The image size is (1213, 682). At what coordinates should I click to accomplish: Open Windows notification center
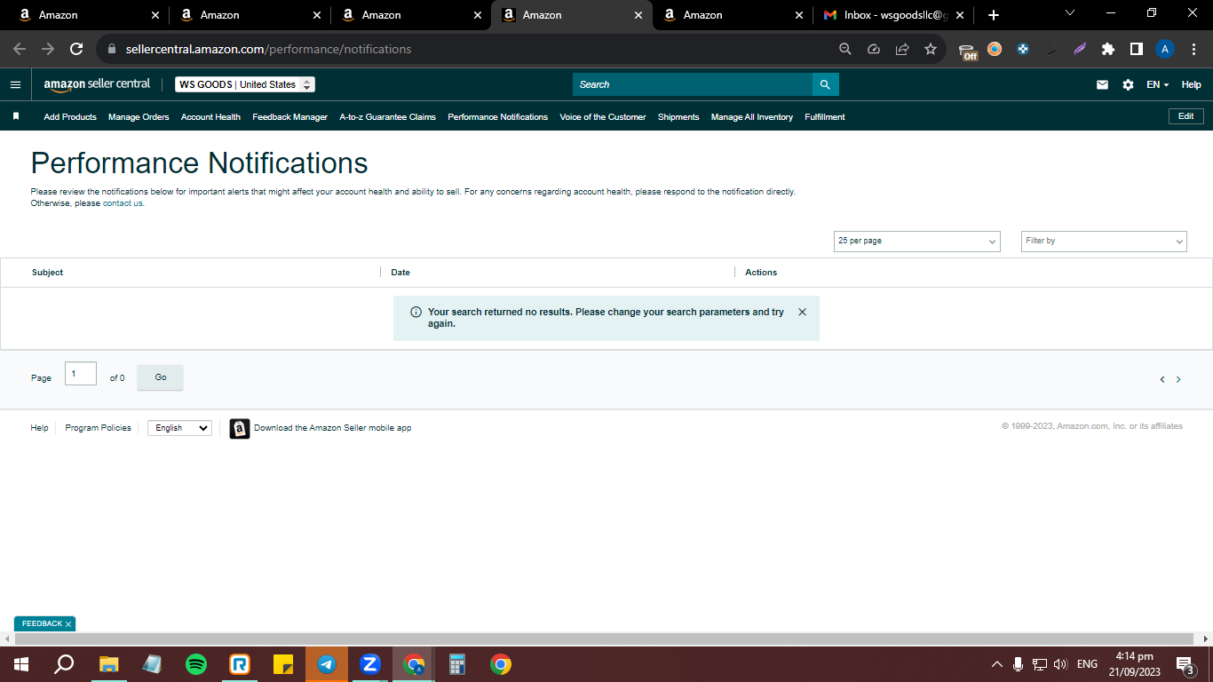(1185, 664)
